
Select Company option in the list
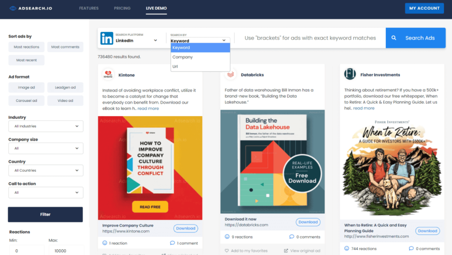point(200,57)
